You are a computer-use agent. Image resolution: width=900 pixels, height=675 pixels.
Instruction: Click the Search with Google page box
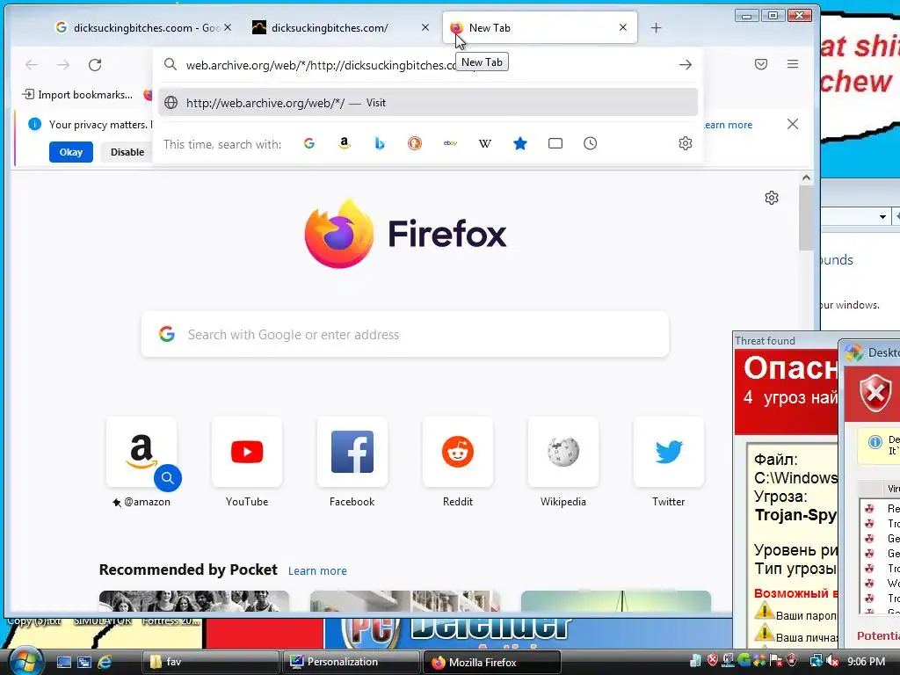tap(405, 335)
